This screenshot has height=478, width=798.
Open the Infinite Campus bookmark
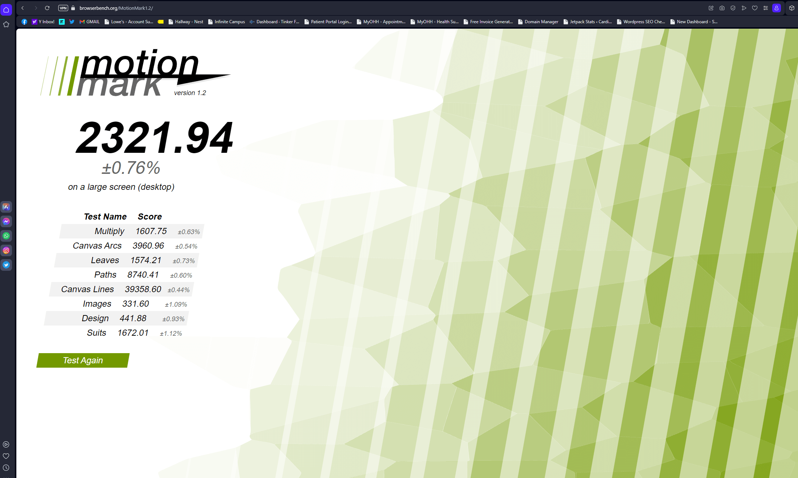[226, 22]
